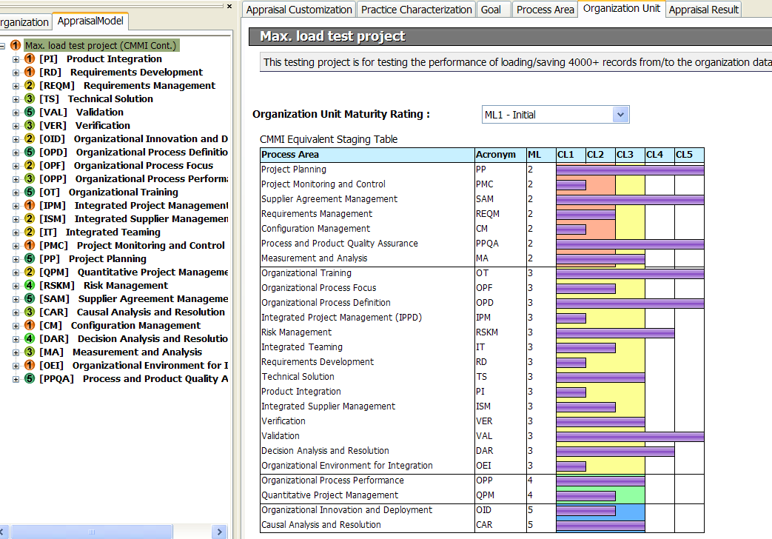Click the level 3 icon beside [CAR] row
Image resolution: width=772 pixels, height=539 pixels.
(x=30, y=312)
